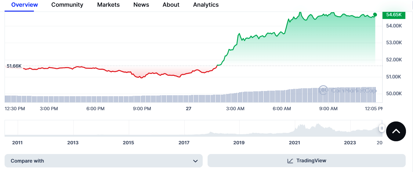Screen dimensions: 413x172
Task: Open the Community tab
Action: tap(67, 5)
